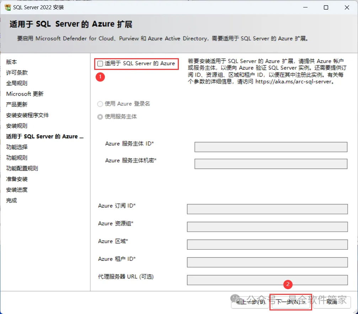Viewport: 358px width, 314px height.
Task: Click the Azure 资源组 input field
Action: 267,227
